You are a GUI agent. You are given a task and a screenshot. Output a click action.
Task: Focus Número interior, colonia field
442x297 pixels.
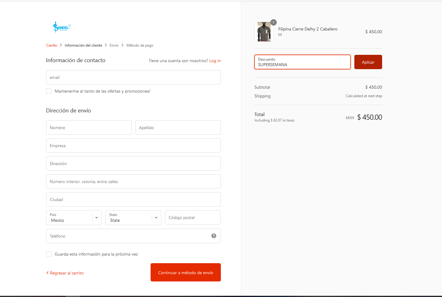[133, 181]
